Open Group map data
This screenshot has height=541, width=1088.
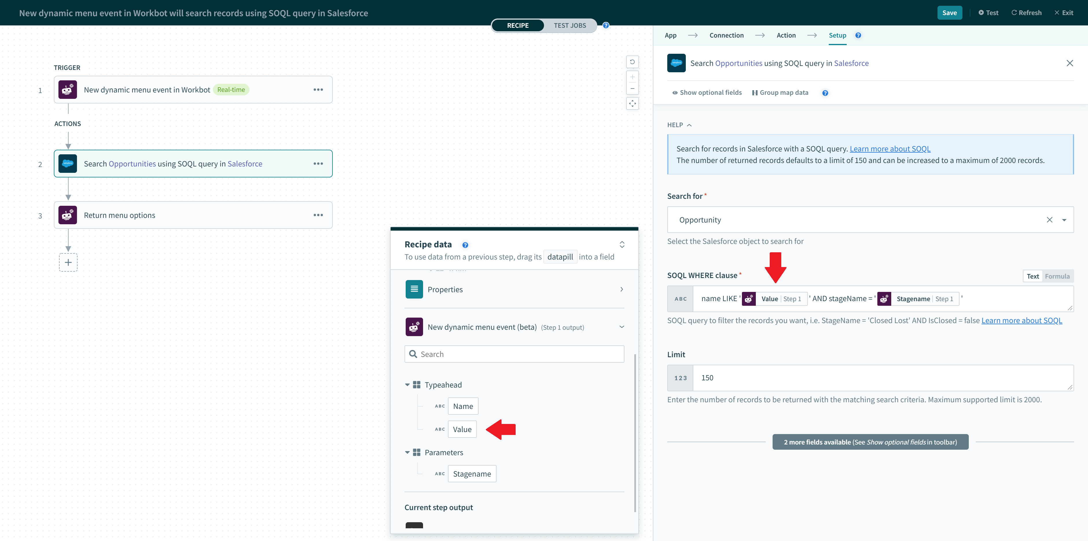tap(780, 92)
